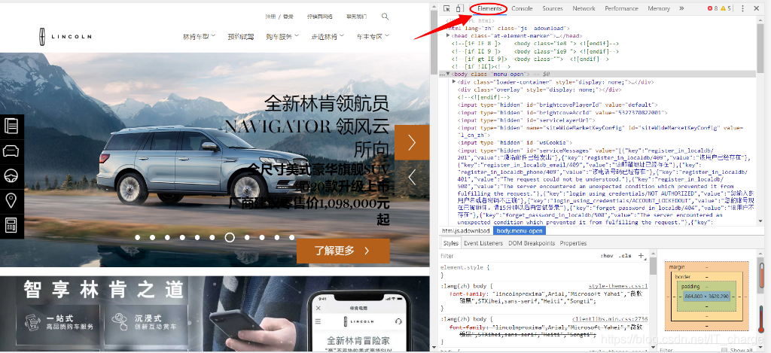Viewport: 771px width, 353px height.
Task: Open the Properties sidebar tab
Action: [x=573, y=243]
